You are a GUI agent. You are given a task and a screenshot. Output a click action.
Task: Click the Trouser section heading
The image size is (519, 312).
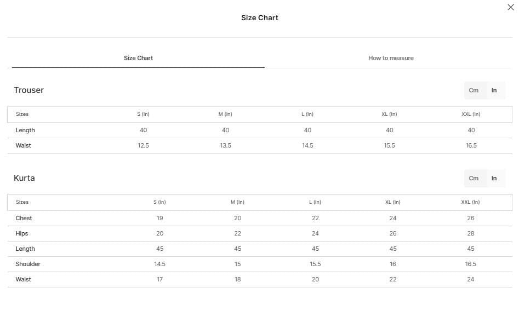(x=29, y=90)
